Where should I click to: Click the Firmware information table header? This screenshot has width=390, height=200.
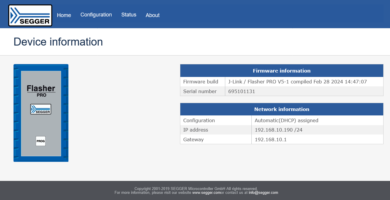coord(282,71)
